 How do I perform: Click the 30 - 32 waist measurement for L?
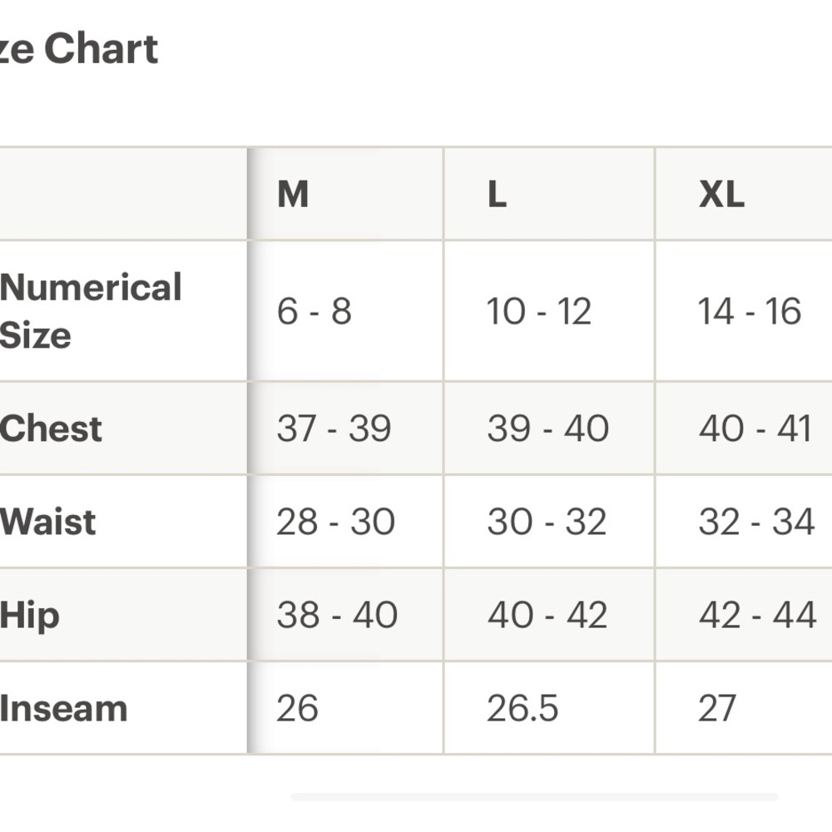click(547, 522)
